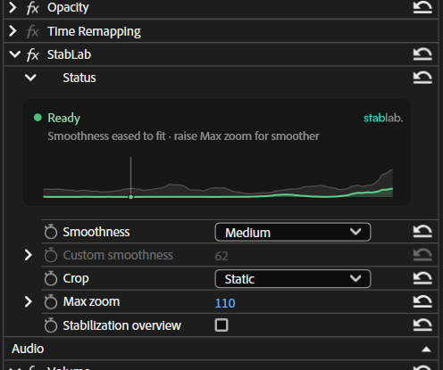Screen dimensions: 443x370
Task: Open the Crop dropdown set to Static
Action: click(x=293, y=278)
